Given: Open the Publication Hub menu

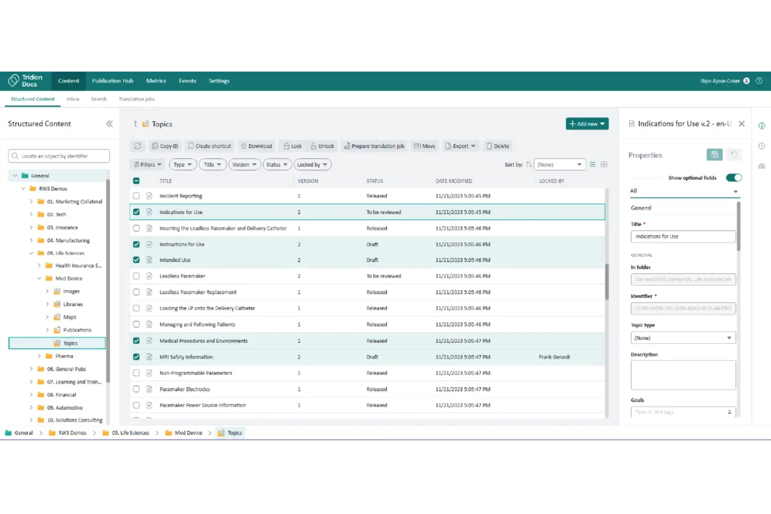Looking at the screenshot, I should [x=113, y=81].
